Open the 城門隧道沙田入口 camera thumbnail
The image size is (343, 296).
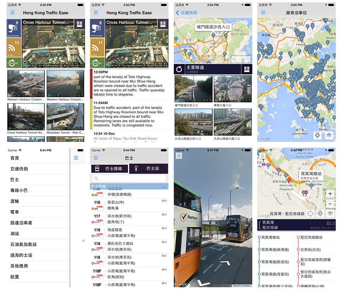coord(193,88)
